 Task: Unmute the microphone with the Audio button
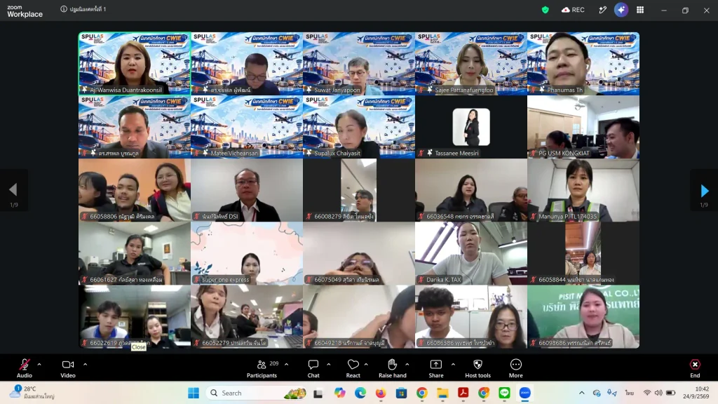(x=25, y=368)
